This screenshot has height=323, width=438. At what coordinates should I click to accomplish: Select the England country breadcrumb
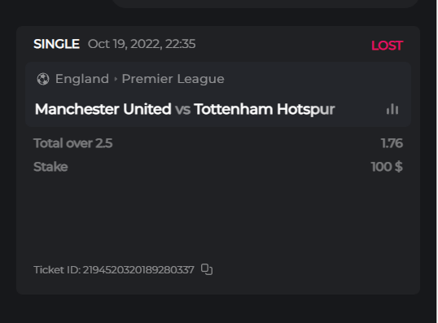click(82, 79)
